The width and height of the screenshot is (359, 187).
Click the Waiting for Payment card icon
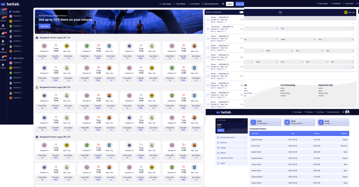coord(287,122)
